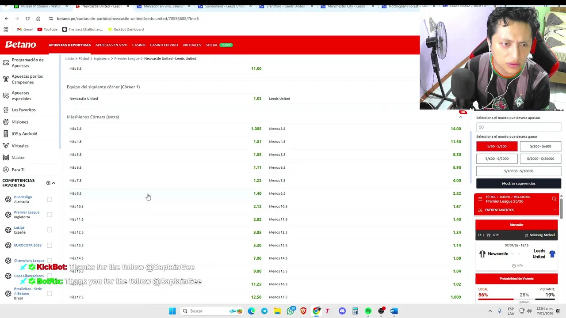Open Programación de Apuestas sidebar item
The width and height of the screenshot is (566, 318).
[27, 63]
